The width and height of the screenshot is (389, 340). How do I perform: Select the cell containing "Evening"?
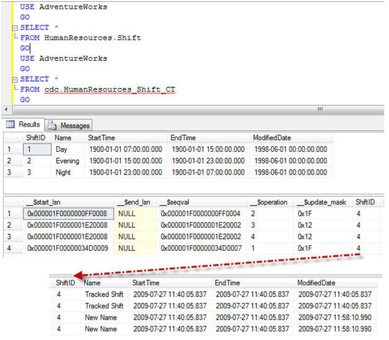[x=68, y=161]
